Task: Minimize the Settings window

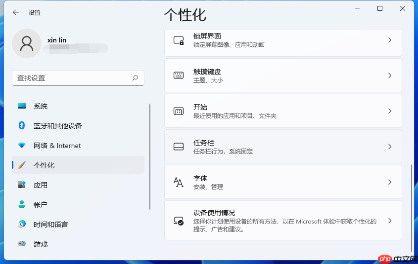Action: (x=357, y=8)
